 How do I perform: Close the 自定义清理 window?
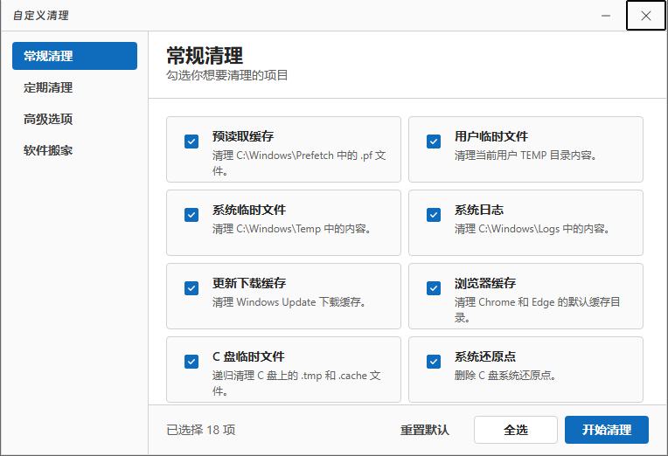point(646,16)
